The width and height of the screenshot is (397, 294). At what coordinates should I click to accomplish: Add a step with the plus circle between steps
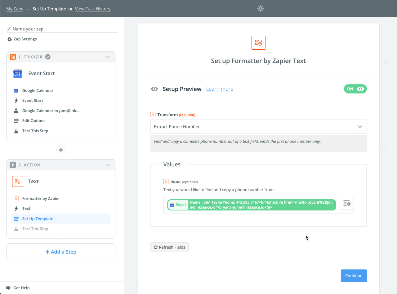(61, 150)
